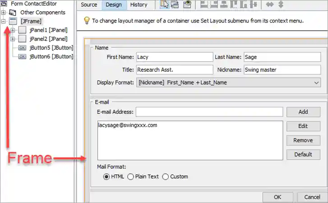Click the Add e-mail button

303,112
